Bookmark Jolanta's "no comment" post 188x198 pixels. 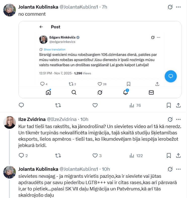169,105
